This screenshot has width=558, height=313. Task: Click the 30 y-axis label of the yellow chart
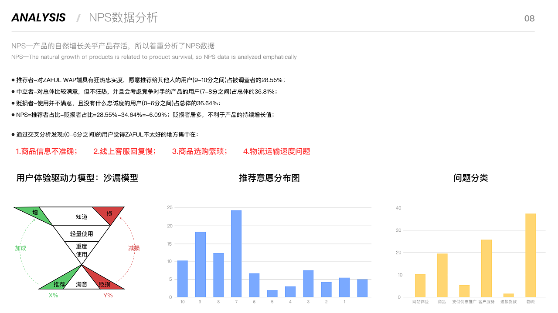pos(398,230)
